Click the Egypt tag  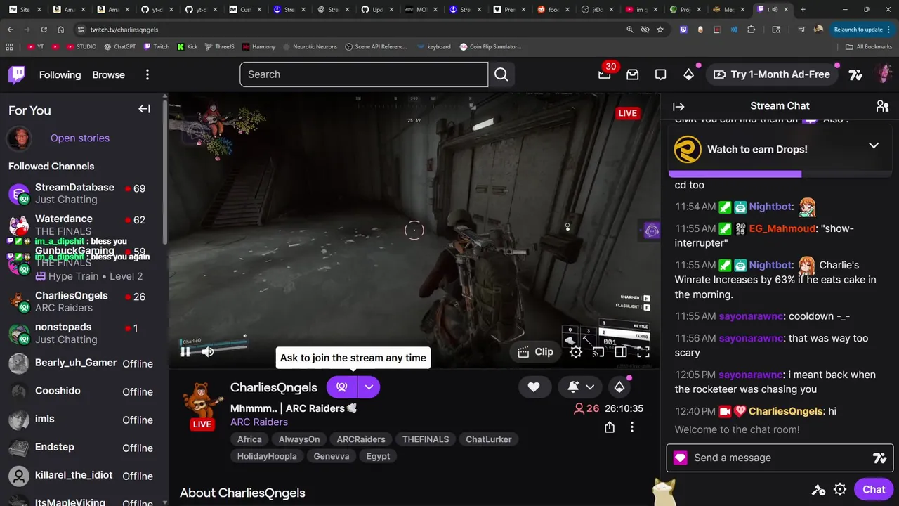click(x=379, y=456)
